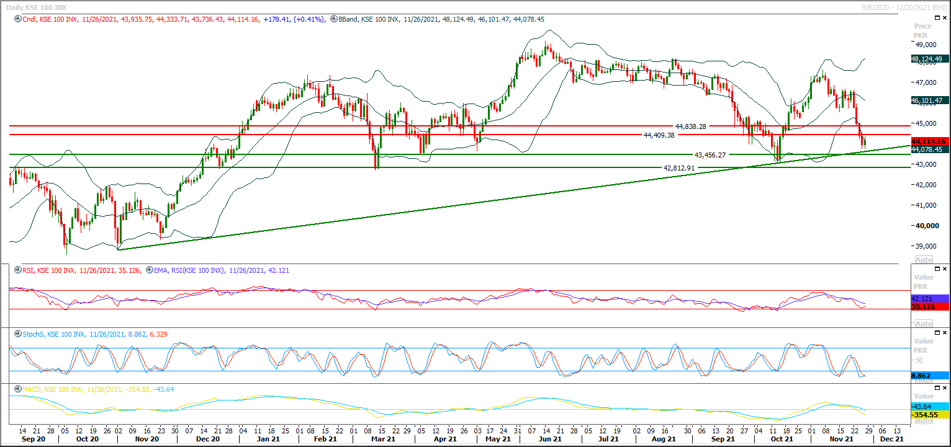Select the 44,838.28 resistance line label
This screenshot has height=447, width=951.
691,126
